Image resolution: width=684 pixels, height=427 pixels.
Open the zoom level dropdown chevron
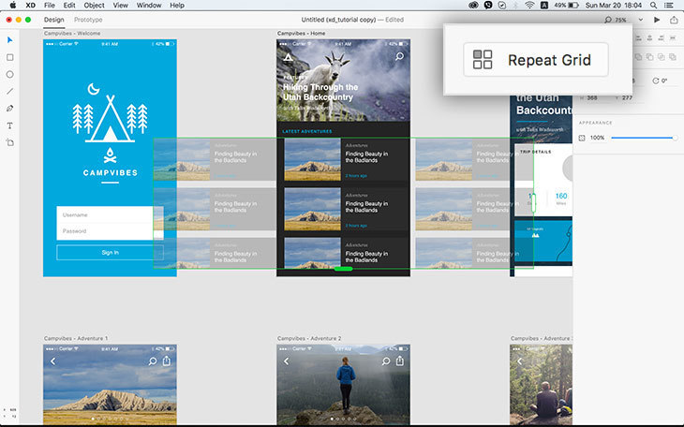[640, 20]
